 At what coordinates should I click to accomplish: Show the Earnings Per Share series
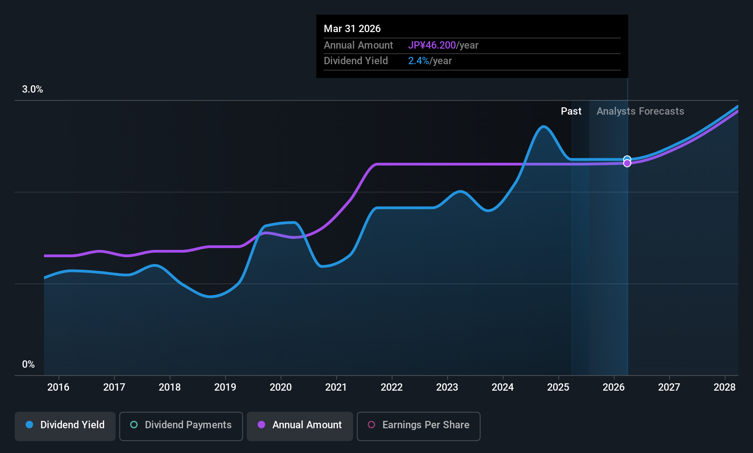click(x=419, y=426)
